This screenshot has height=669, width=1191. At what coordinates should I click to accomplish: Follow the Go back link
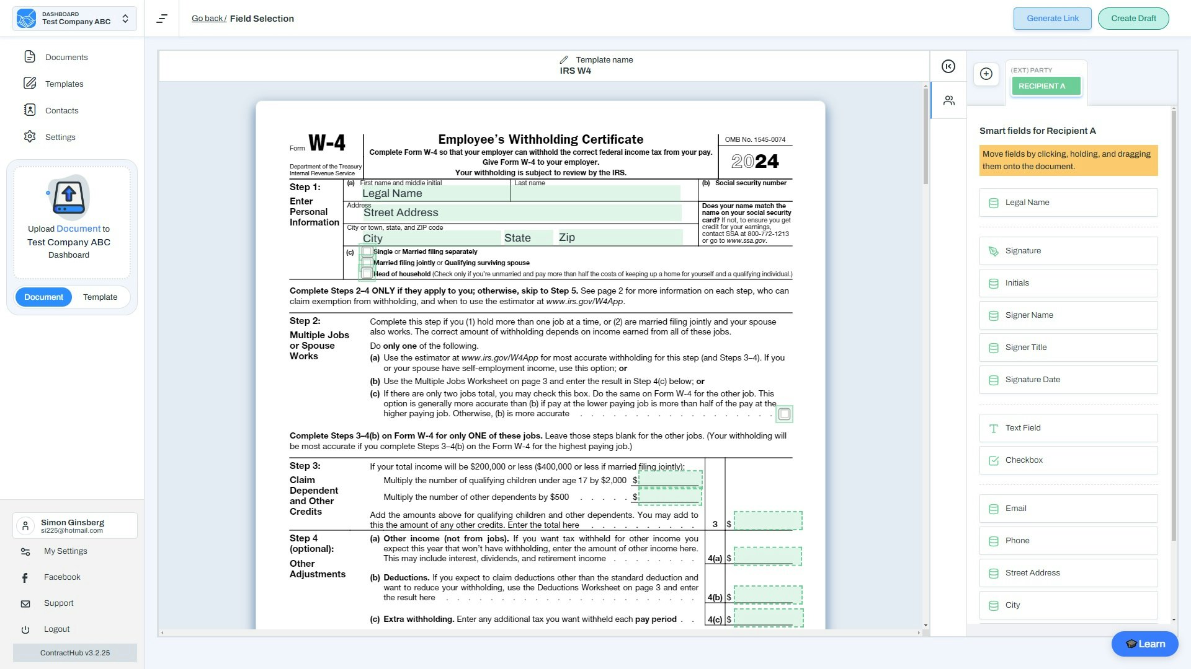208,19
